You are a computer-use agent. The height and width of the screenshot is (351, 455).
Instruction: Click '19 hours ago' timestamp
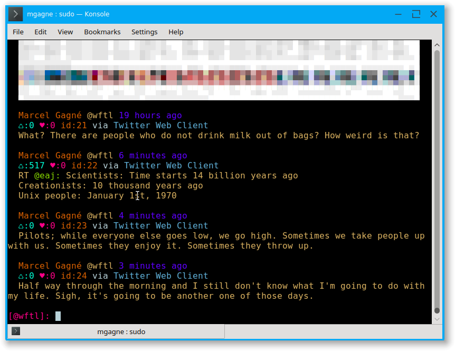pos(150,116)
